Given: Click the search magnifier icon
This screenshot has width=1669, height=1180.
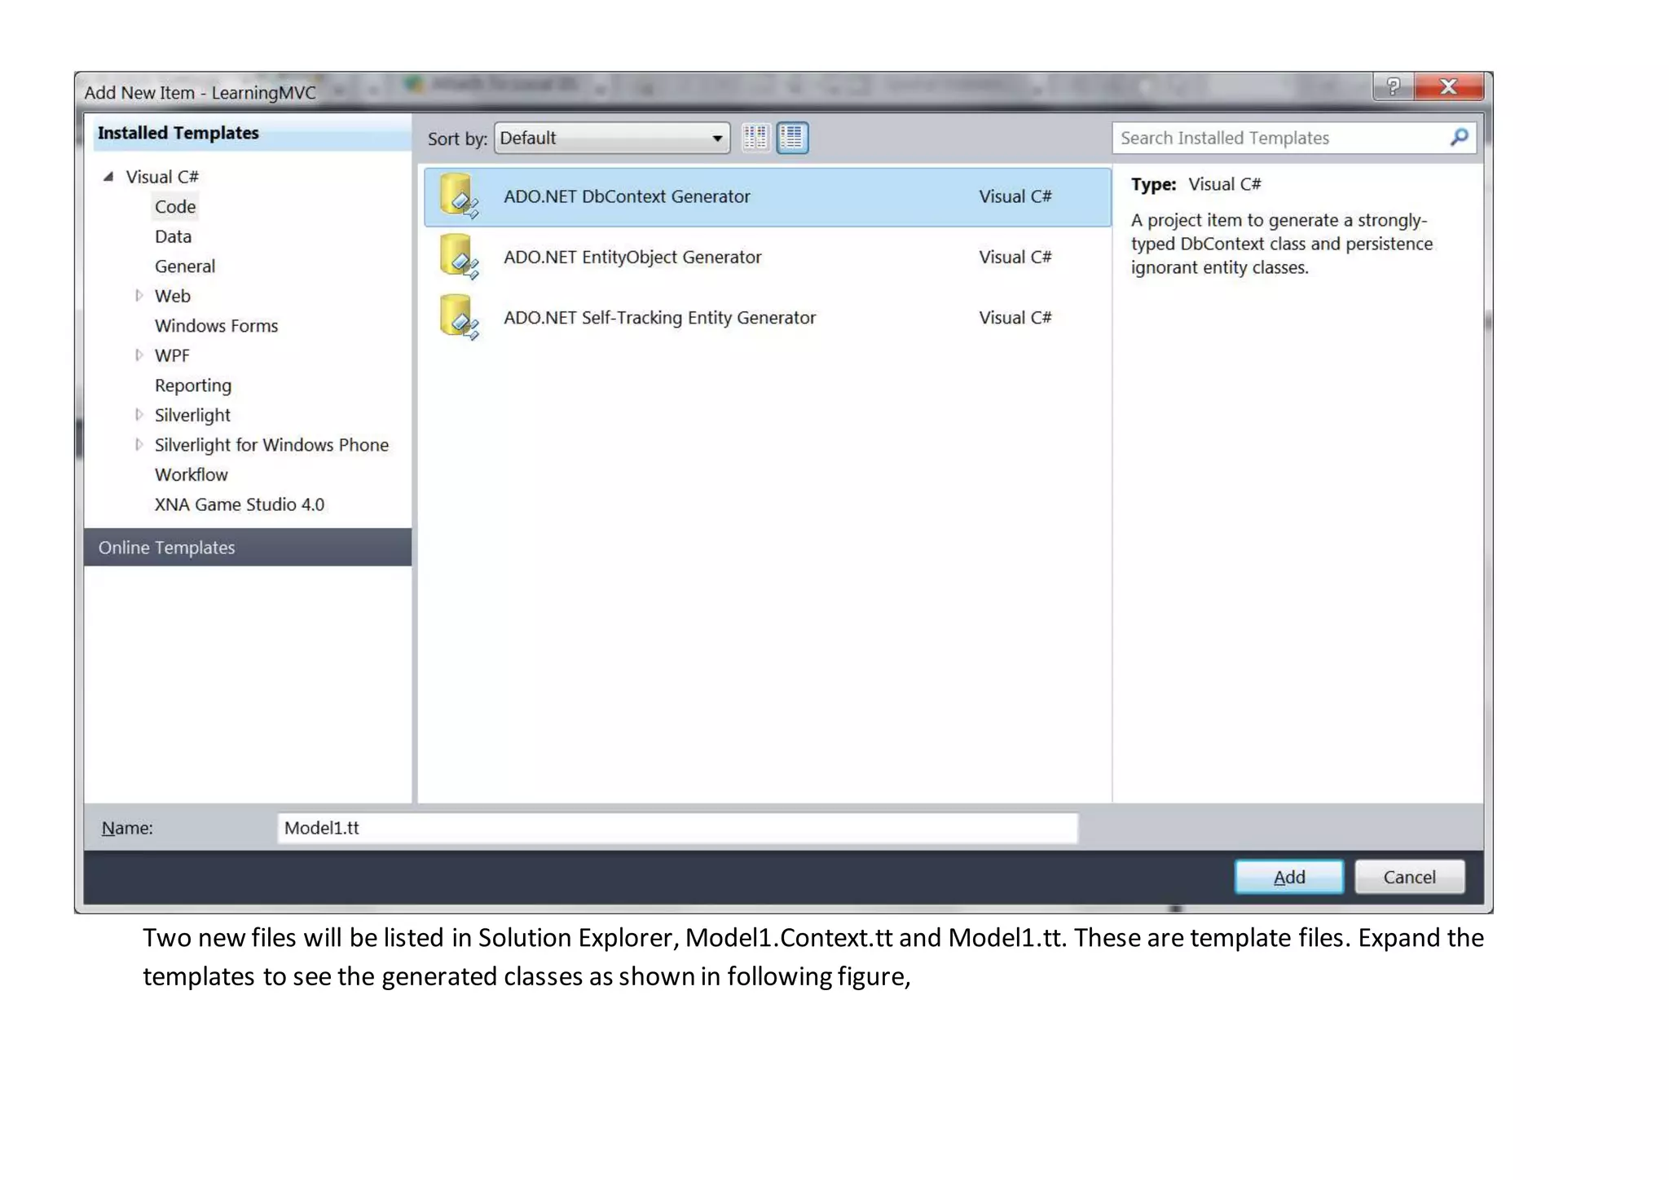Looking at the screenshot, I should 1459,137.
